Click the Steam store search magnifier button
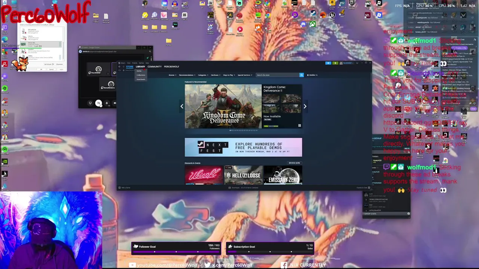The height and width of the screenshot is (269, 479). [302, 75]
